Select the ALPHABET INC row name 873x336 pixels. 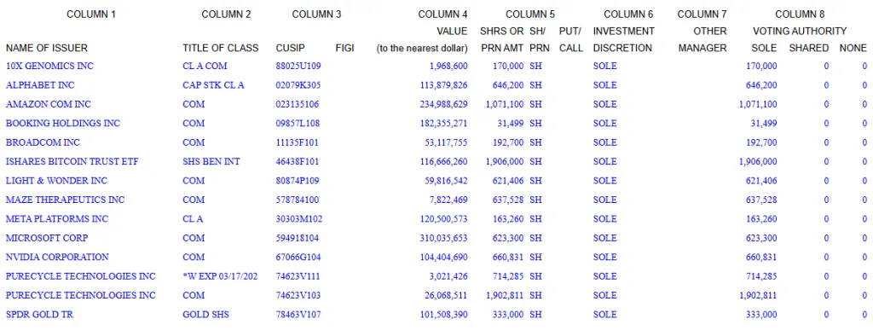[x=40, y=85]
